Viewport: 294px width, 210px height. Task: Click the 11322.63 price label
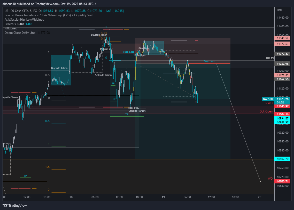[x=282, y=44]
